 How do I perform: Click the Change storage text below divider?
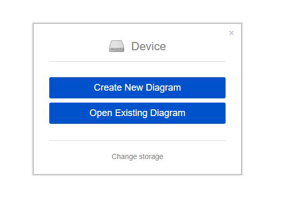137,156
